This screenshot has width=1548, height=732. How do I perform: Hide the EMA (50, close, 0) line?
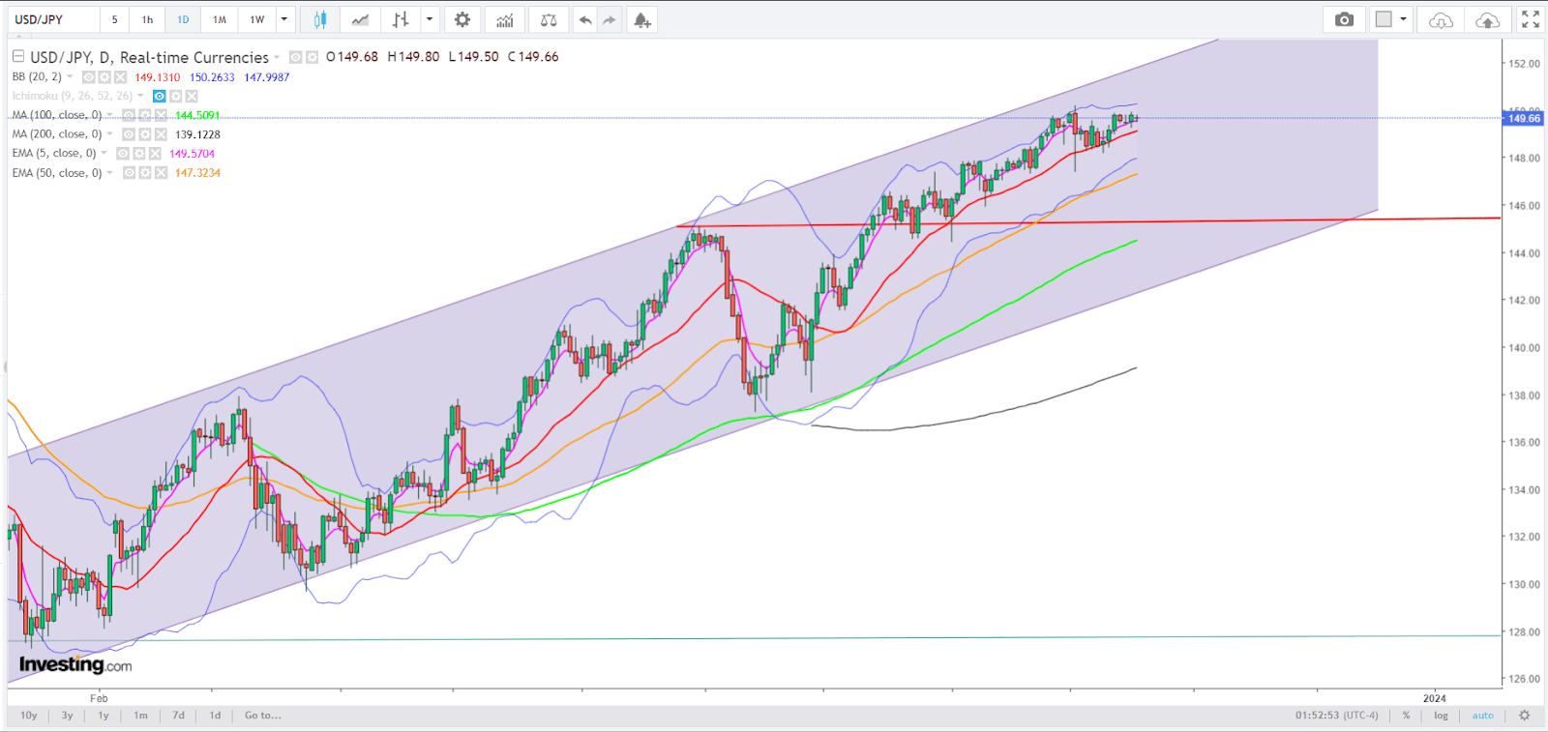(129, 173)
